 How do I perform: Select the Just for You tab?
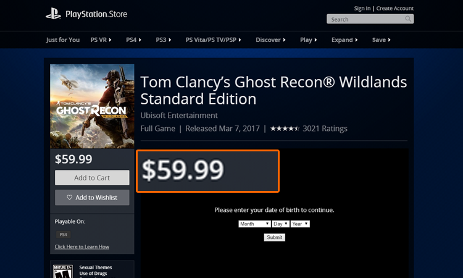point(63,40)
